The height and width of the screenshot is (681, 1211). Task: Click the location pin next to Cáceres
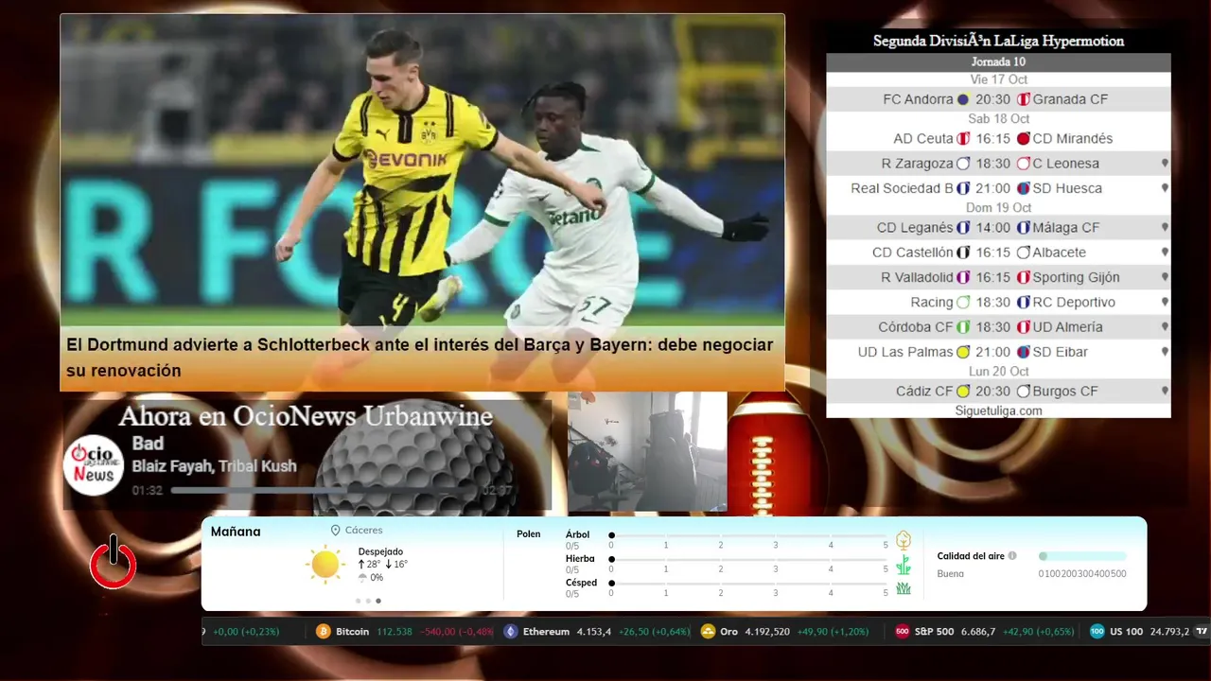pyautogui.click(x=336, y=531)
